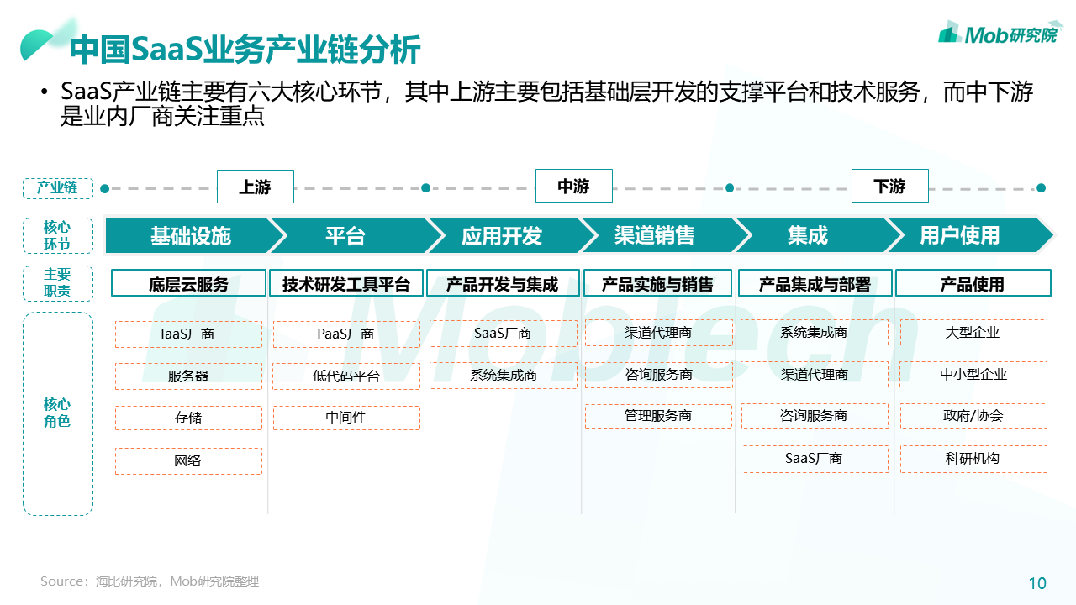Select the 低代码平台 box

pyautogui.click(x=346, y=376)
